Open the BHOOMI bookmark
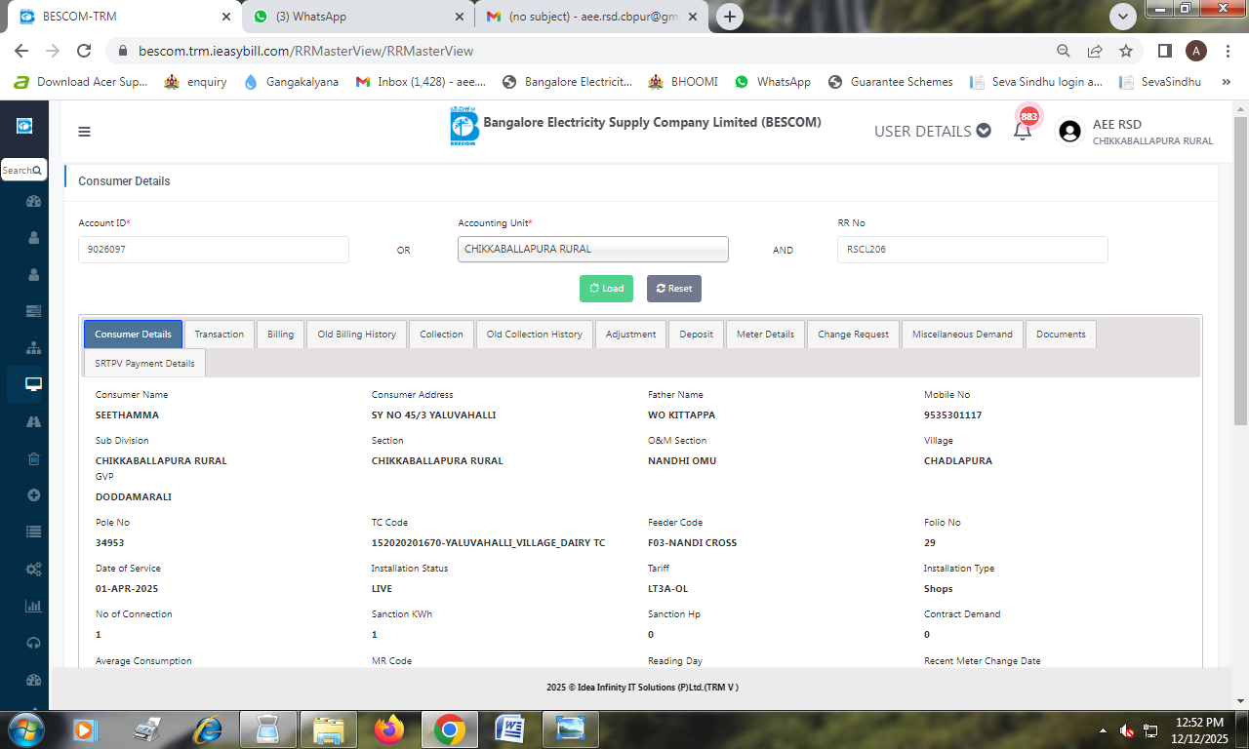This screenshot has width=1249, height=749. 683,82
